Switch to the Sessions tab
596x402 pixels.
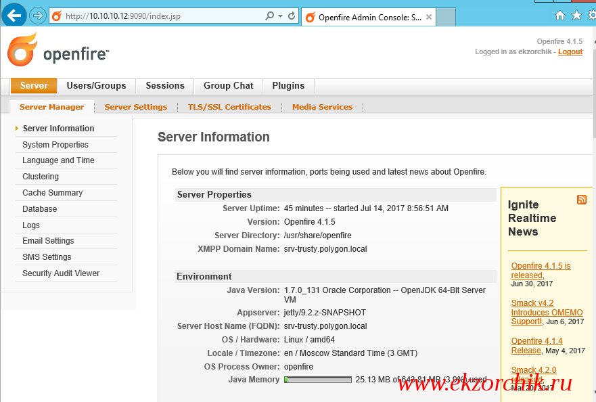pos(165,85)
